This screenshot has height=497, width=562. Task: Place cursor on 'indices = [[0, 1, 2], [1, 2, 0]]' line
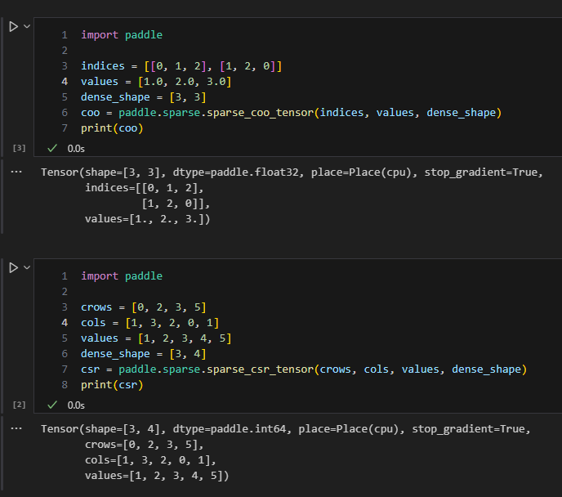tap(181, 66)
